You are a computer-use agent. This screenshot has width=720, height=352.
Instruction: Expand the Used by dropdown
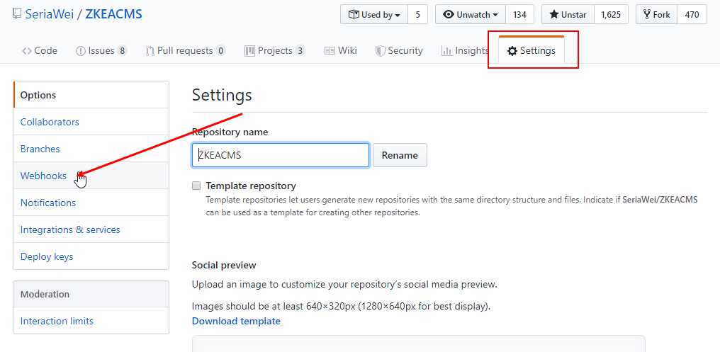(x=373, y=15)
